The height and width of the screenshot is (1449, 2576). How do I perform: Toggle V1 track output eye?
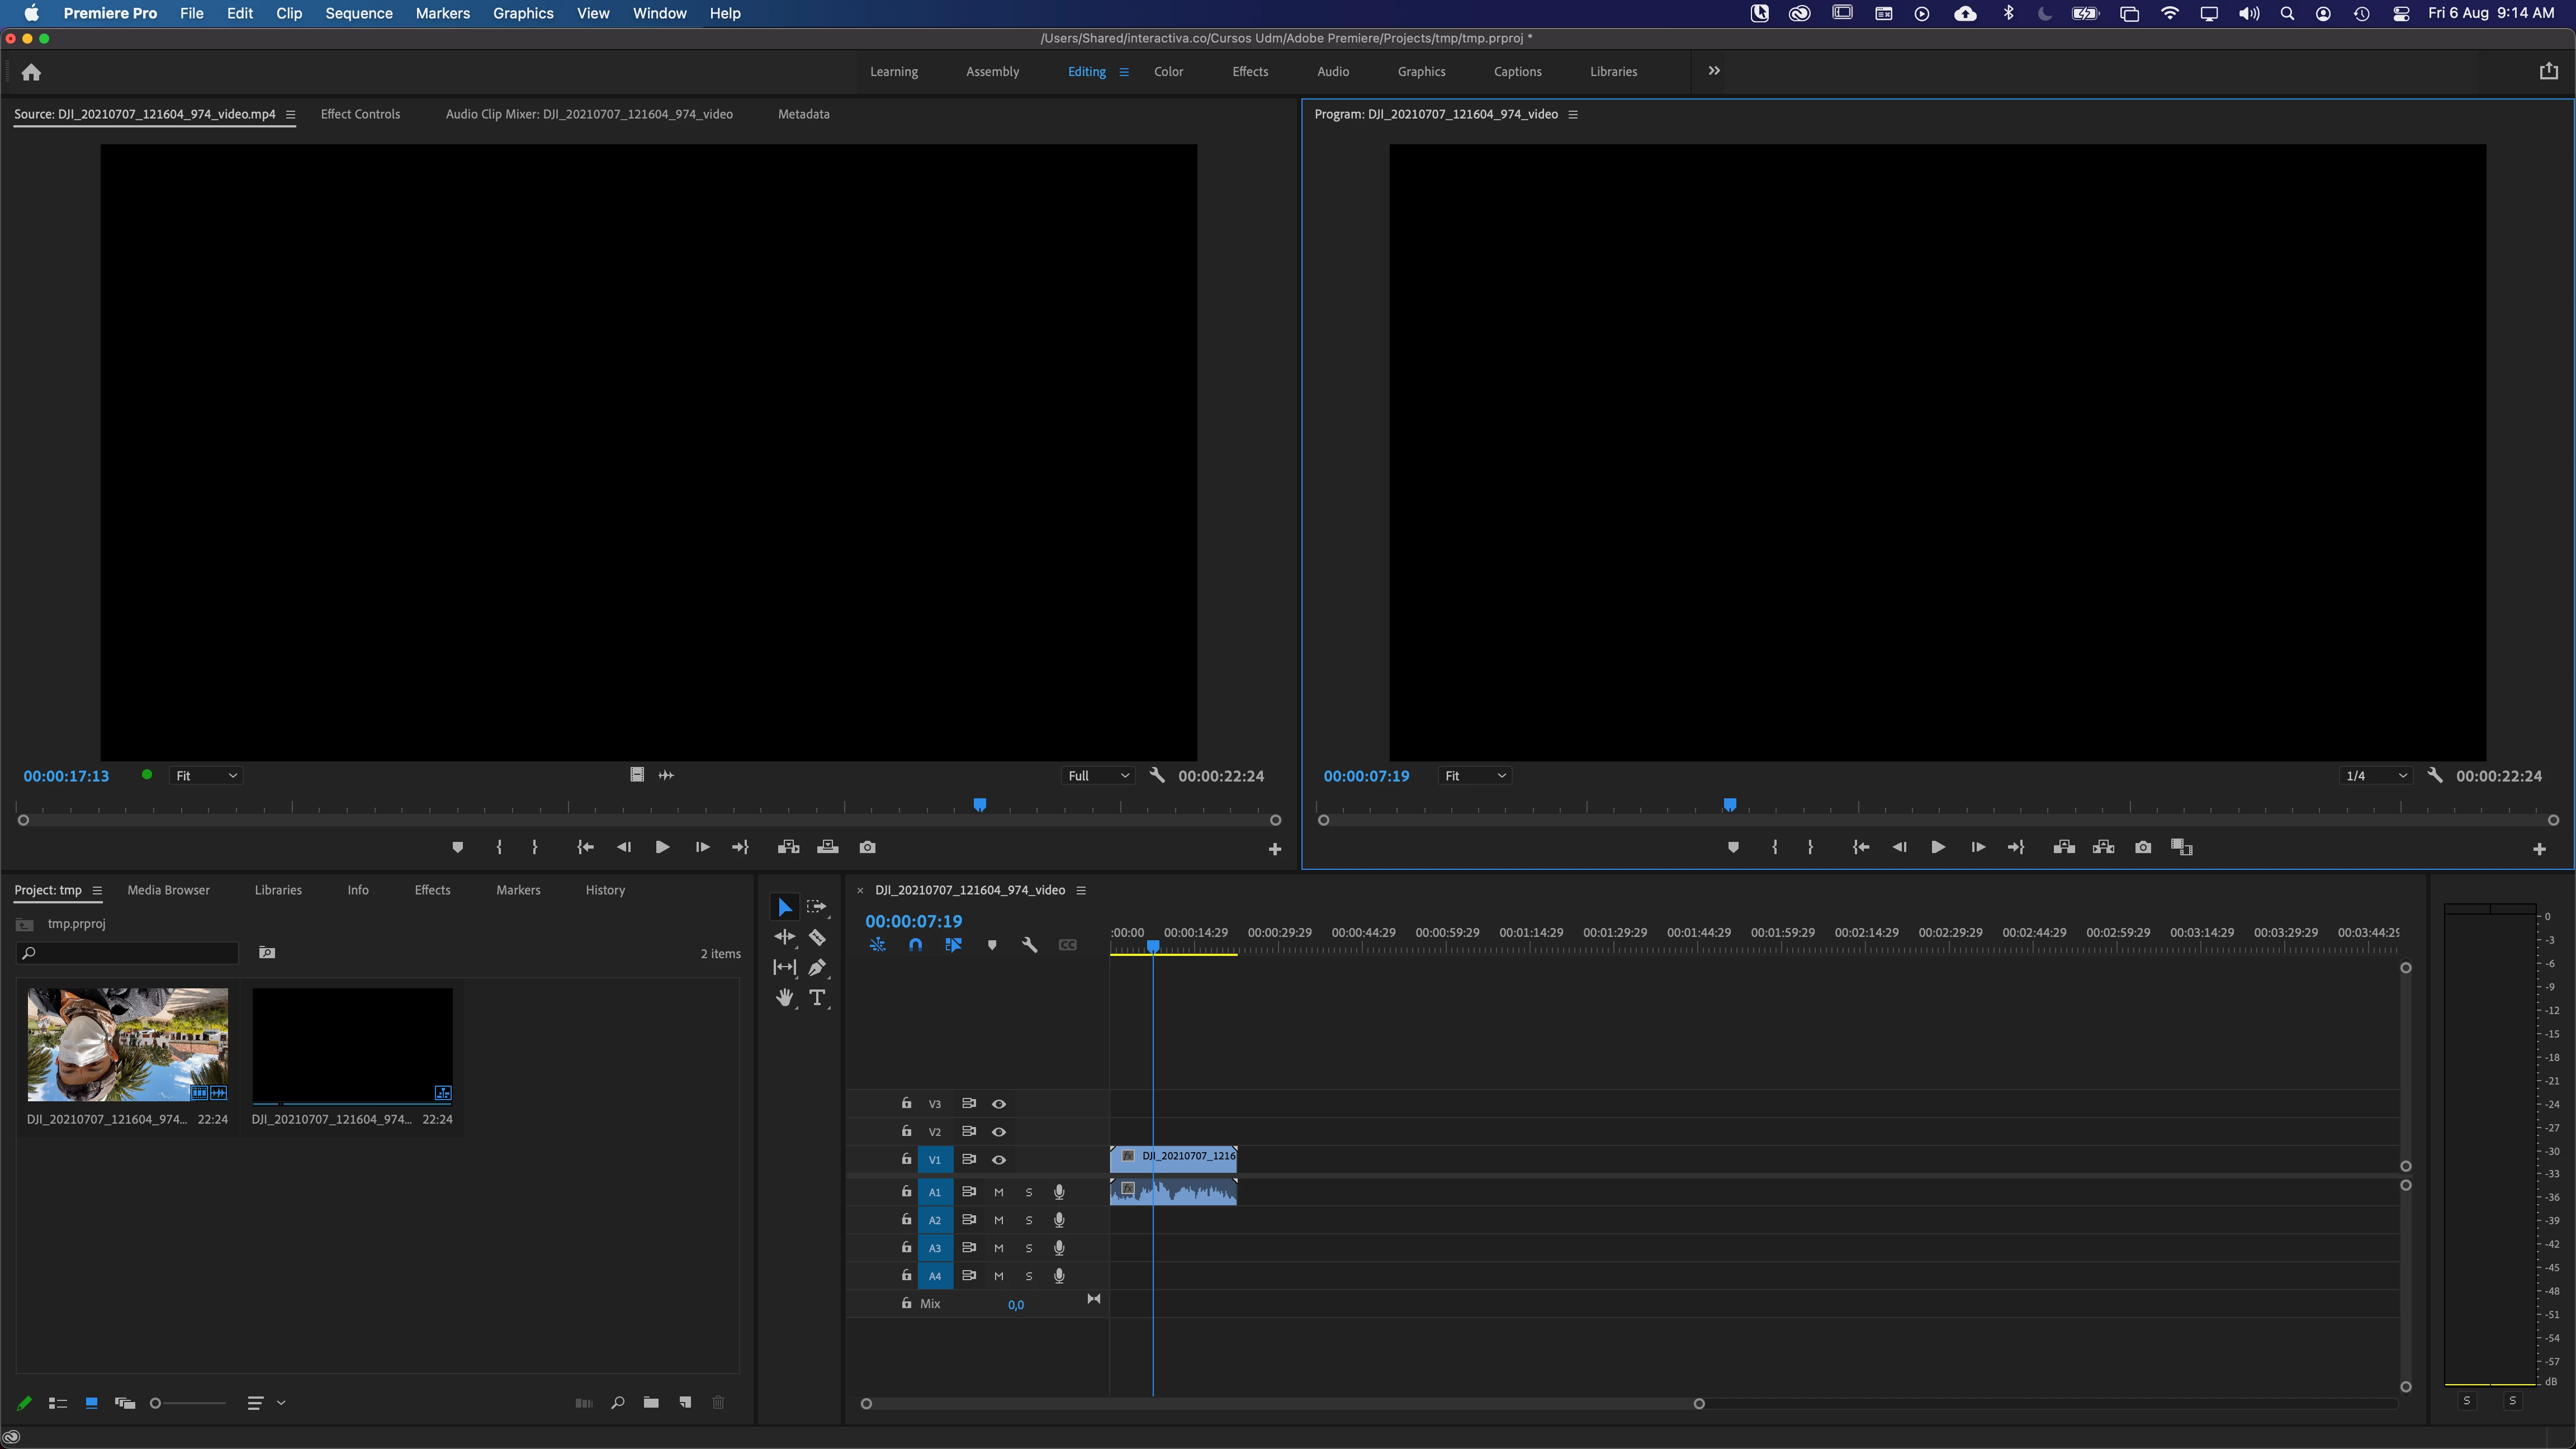[998, 1160]
